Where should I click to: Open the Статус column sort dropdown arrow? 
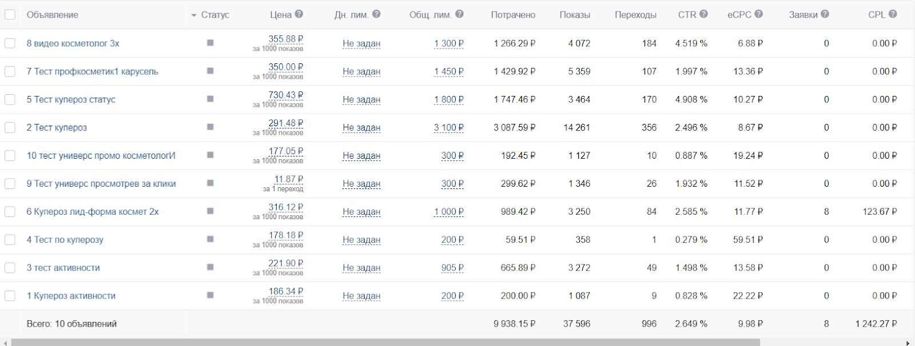coord(194,15)
